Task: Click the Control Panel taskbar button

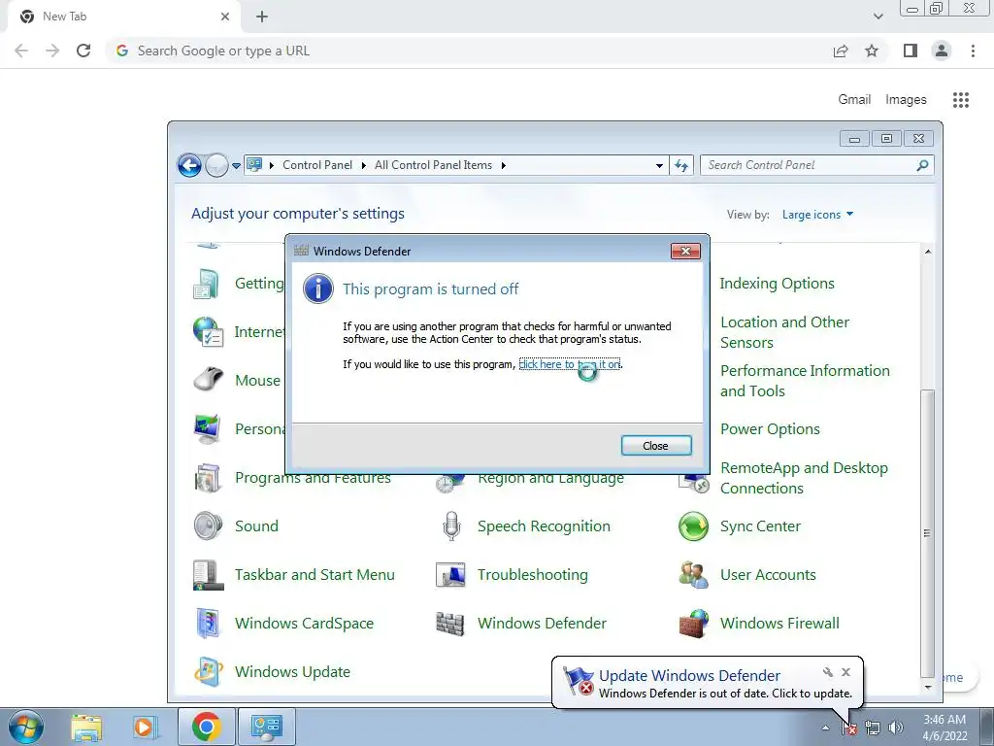Action: (x=266, y=727)
